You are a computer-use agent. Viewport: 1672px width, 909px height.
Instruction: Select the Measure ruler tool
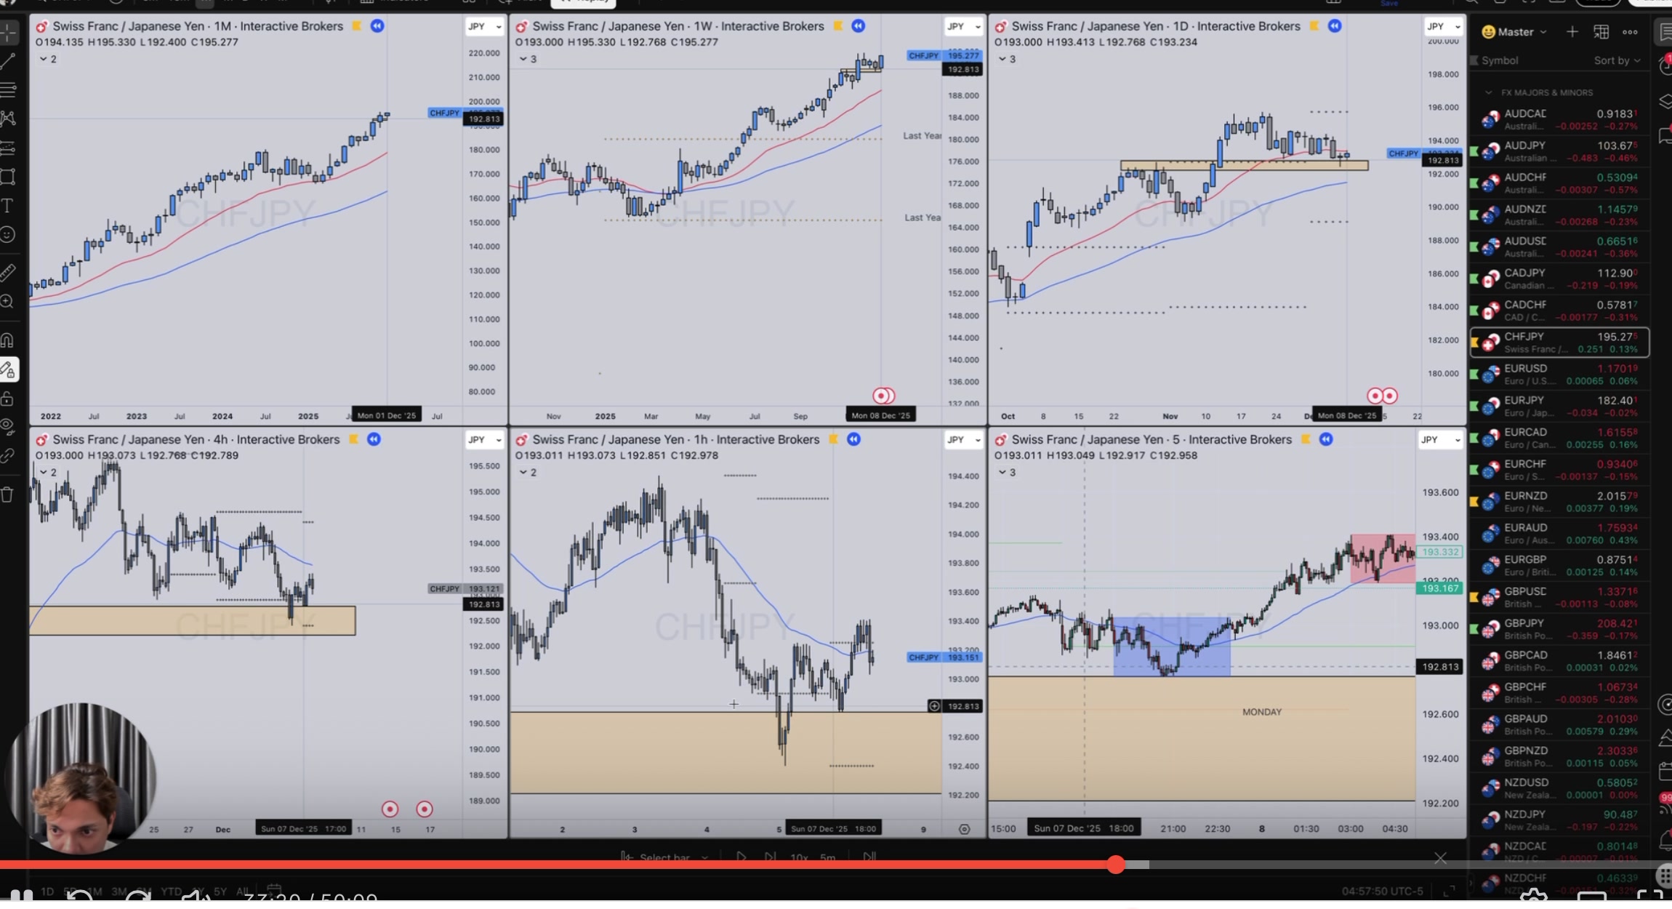pos(8,271)
